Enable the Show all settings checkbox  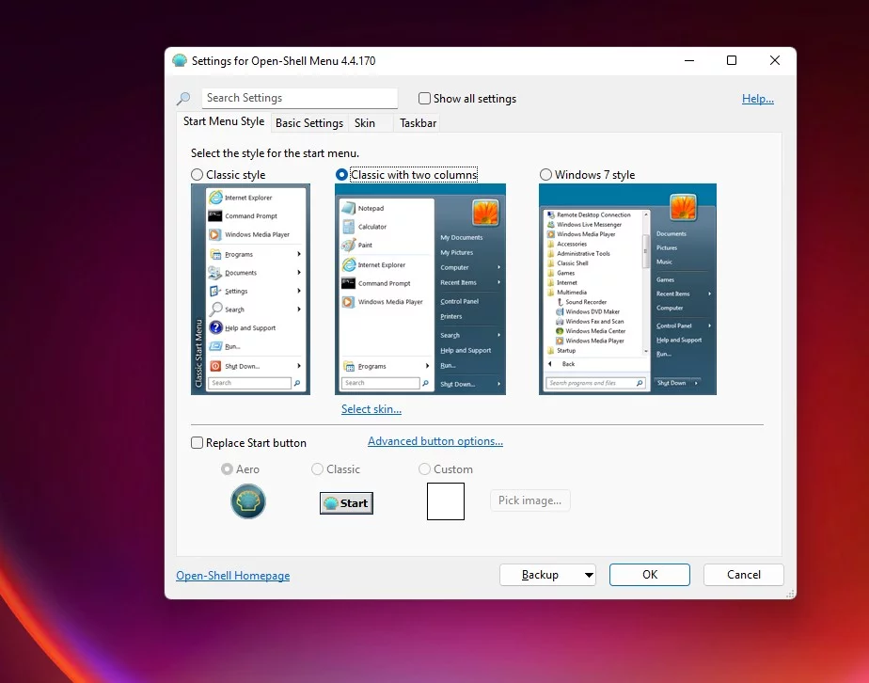pos(424,98)
